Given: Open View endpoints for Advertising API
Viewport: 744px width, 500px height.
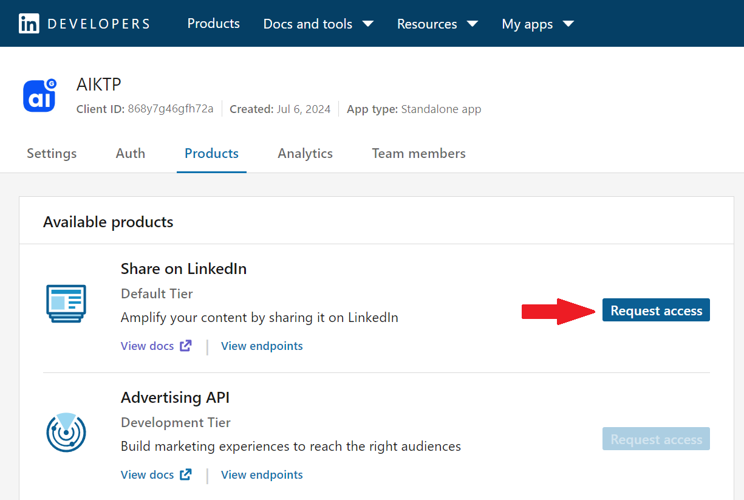Looking at the screenshot, I should (262, 475).
